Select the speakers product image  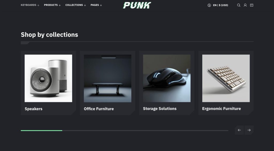point(48,78)
